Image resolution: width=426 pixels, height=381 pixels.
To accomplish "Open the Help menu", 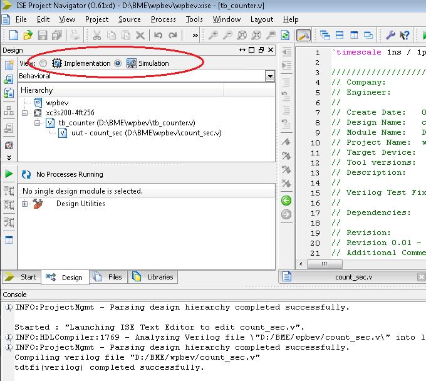I will pos(291,19).
